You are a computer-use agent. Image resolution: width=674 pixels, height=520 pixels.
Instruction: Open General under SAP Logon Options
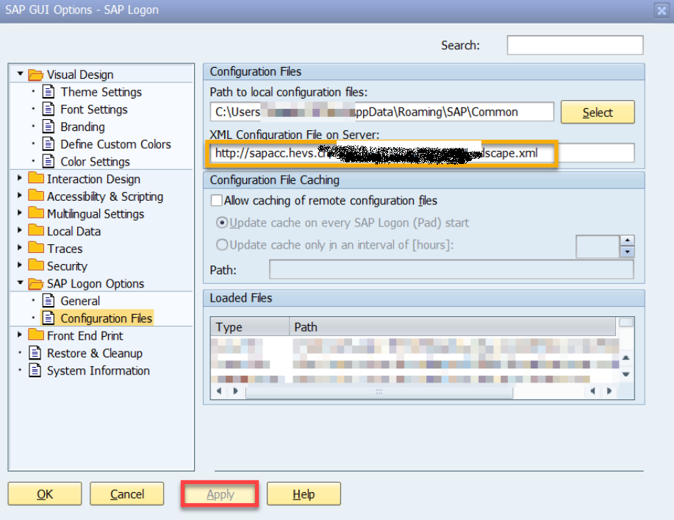pos(80,301)
